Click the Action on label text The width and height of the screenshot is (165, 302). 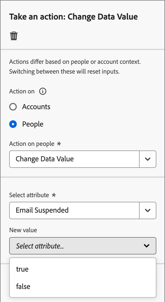(22, 91)
